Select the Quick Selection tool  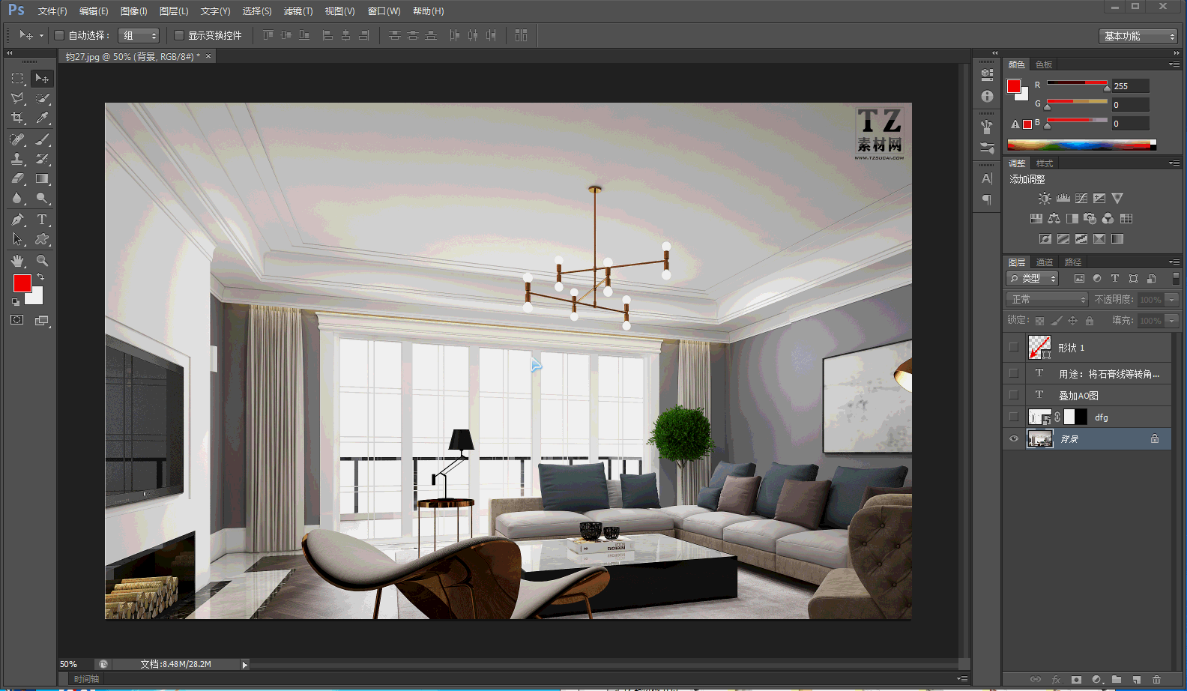coord(42,98)
